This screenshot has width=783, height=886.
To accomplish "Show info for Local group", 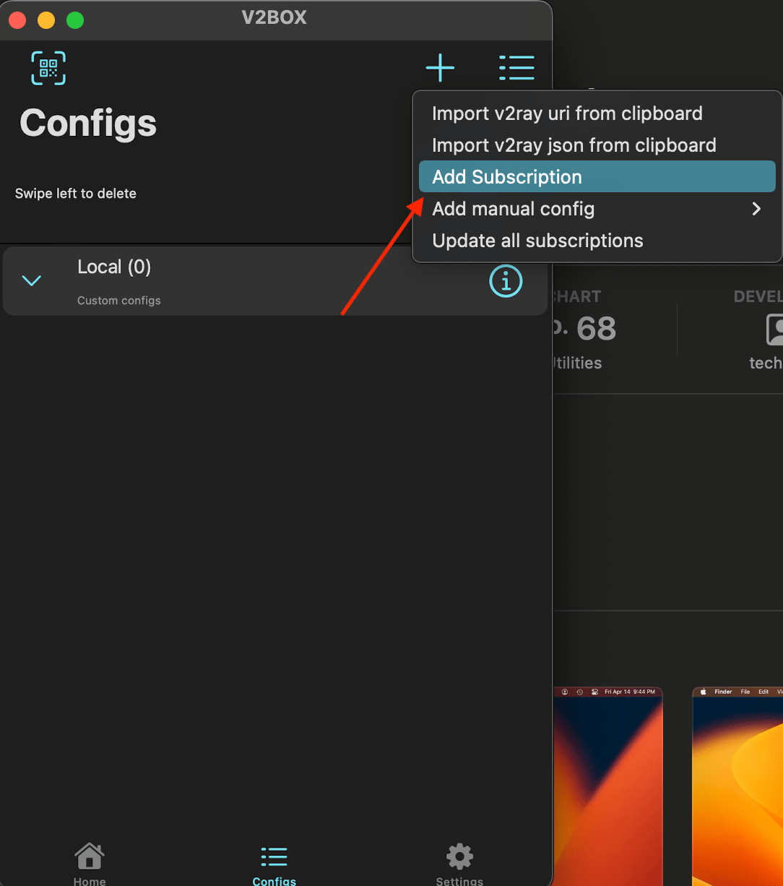I will 506,280.
